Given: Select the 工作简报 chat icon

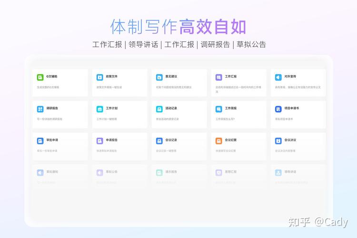Looking at the screenshot, I should tap(219, 109).
